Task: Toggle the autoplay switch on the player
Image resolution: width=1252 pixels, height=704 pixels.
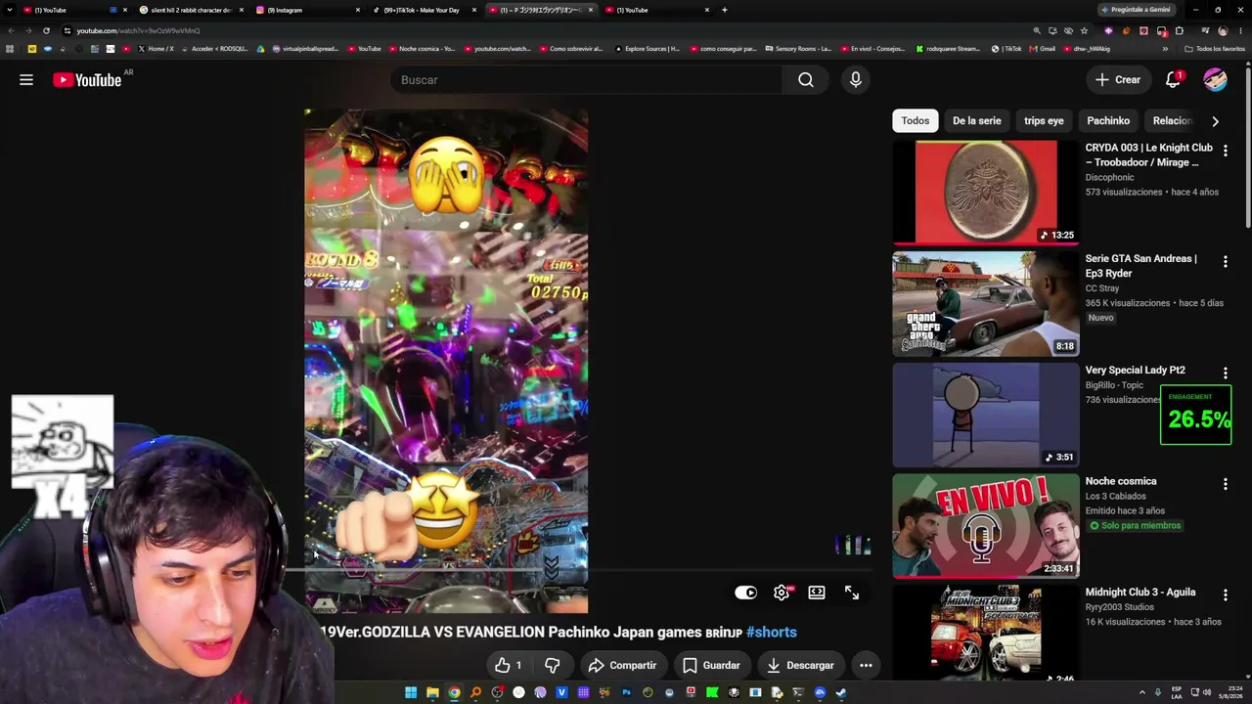Action: click(745, 593)
